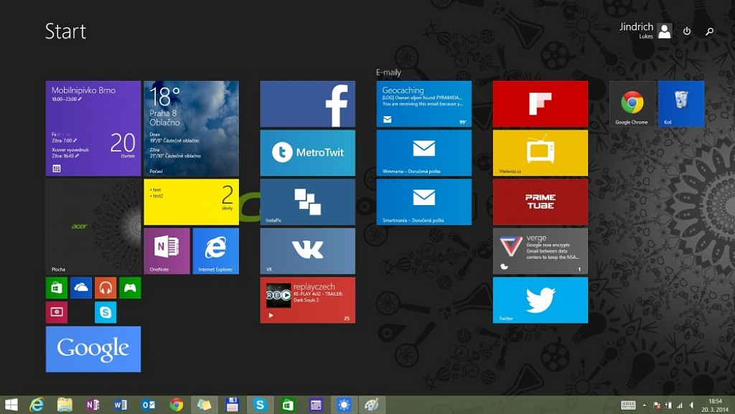The width and height of the screenshot is (735, 414).
Task: Open the blue Google tile
Action: click(93, 349)
